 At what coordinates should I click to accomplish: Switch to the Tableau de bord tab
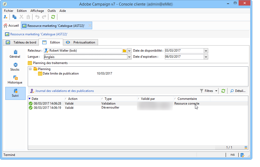click(x=21, y=42)
